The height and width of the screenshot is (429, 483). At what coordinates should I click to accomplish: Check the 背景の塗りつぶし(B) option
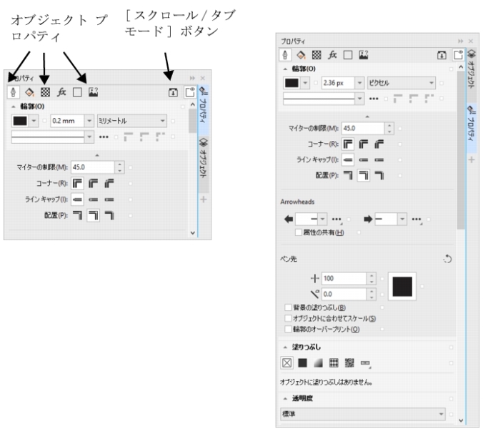coord(287,308)
